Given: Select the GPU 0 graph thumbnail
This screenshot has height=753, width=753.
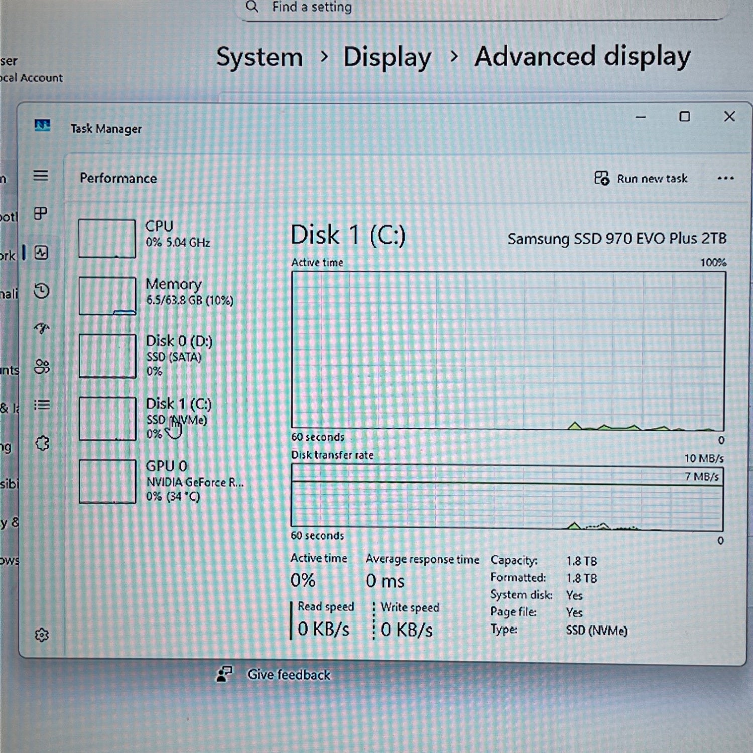Looking at the screenshot, I should (107, 481).
